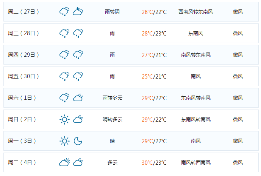Click the partly cloudy night icon for Saturday 1日

coord(78,98)
